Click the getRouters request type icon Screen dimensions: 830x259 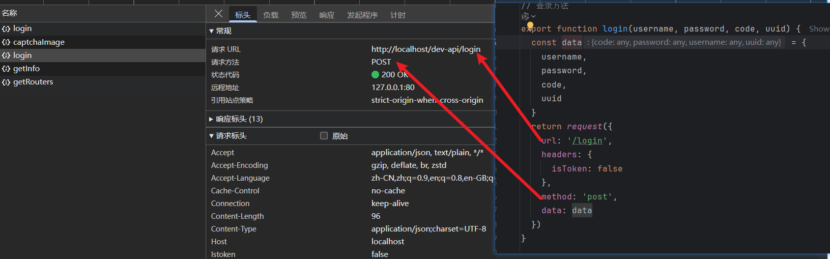(x=6, y=81)
